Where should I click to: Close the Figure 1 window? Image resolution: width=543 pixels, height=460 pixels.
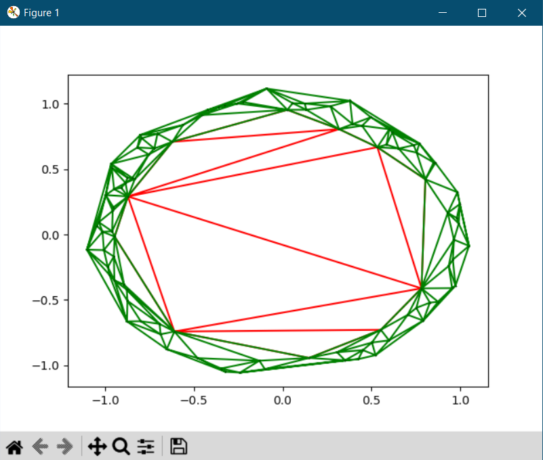(522, 13)
